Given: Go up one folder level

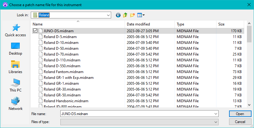Looking at the screenshot, I should [125, 15].
